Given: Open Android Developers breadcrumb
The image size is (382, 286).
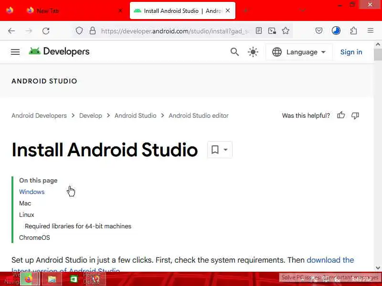Looking at the screenshot, I should [39, 115].
